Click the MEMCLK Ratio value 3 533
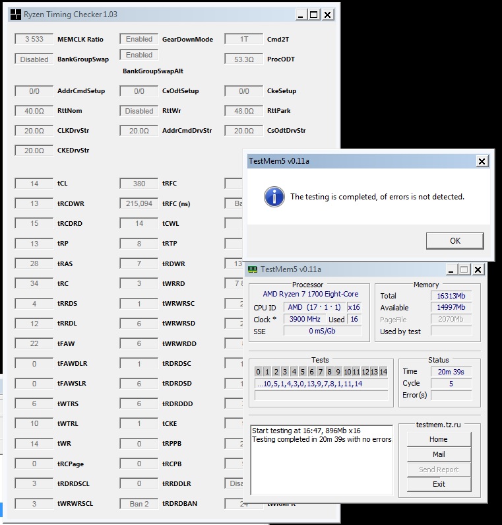Image resolution: width=502 pixels, height=525 pixels. pyautogui.click(x=34, y=39)
